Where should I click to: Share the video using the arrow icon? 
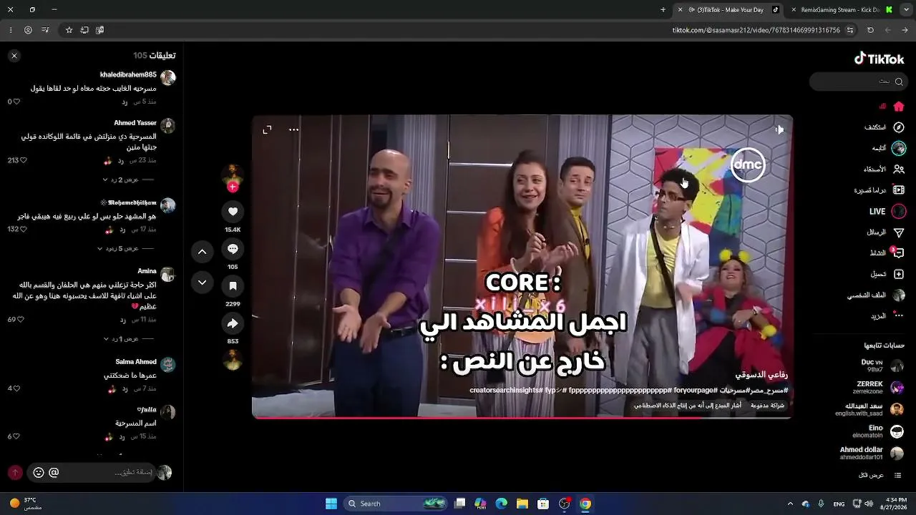233,323
